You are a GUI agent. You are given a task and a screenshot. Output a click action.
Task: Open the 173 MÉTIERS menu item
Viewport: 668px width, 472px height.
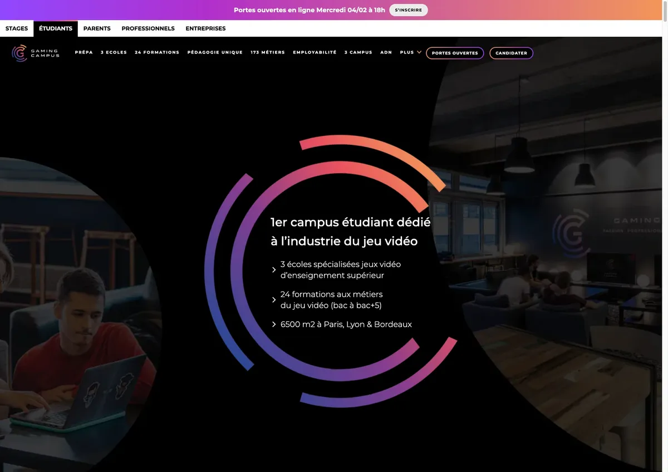pos(268,52)
